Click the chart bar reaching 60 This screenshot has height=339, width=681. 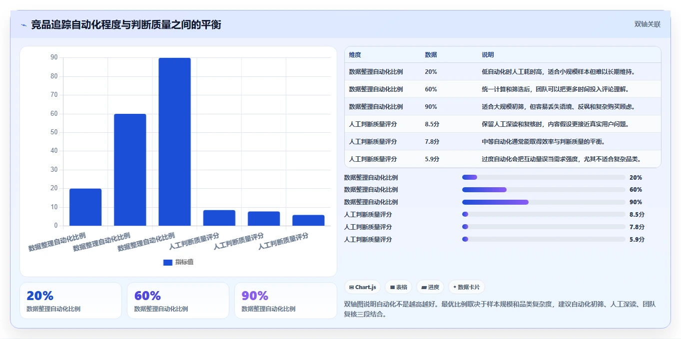[x=130, y=170]
